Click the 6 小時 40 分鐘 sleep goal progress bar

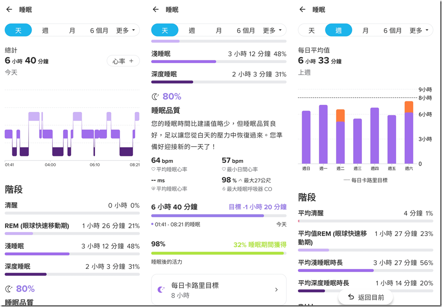coord(219,216)
